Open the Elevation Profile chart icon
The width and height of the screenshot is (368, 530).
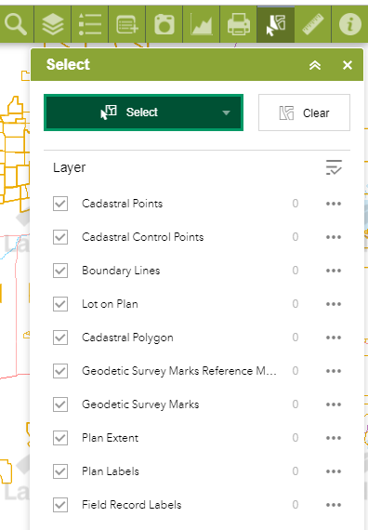pos(202,24)
